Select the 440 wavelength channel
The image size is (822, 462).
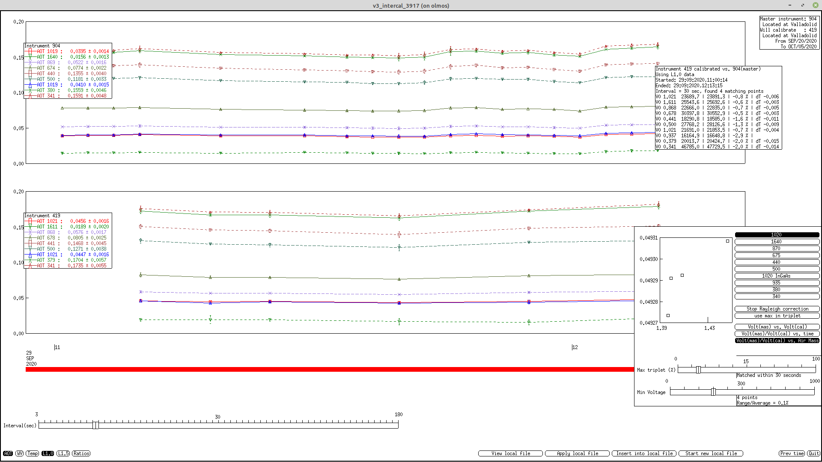click(777, 262)
